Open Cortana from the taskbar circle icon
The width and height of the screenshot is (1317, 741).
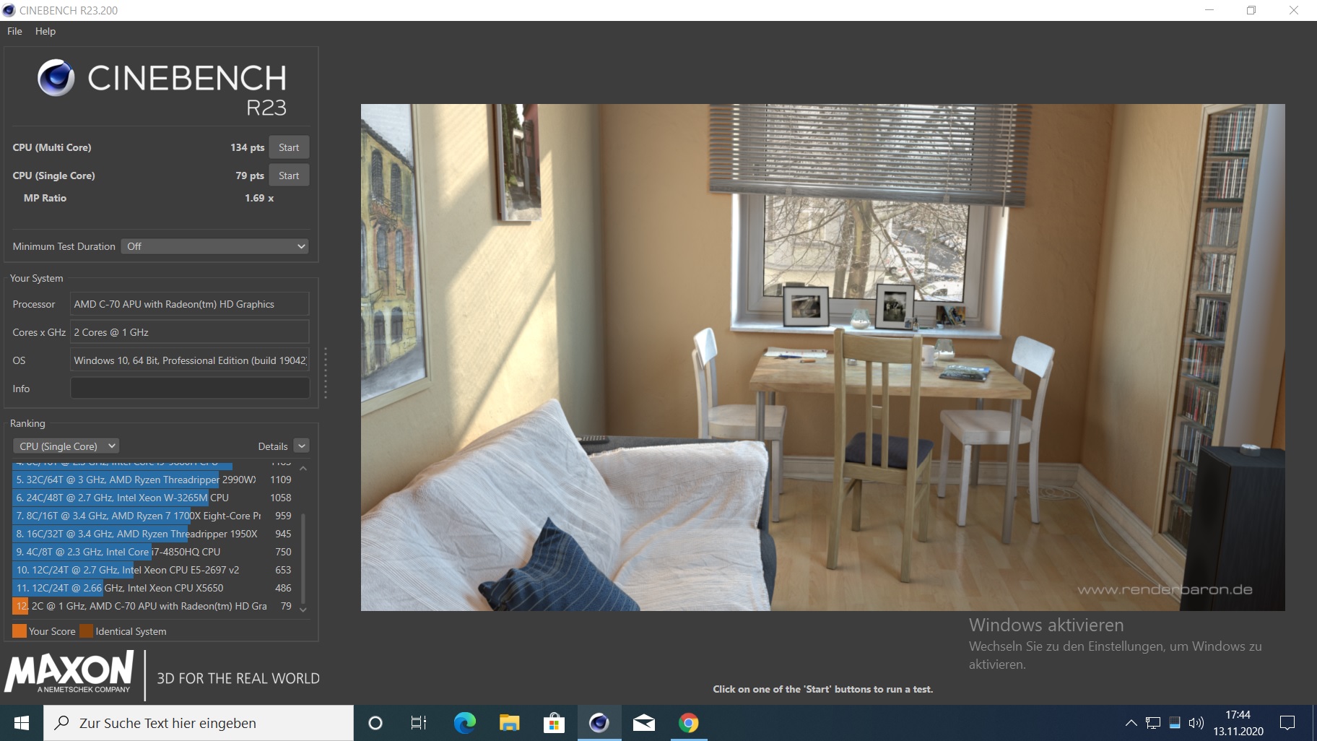point(375,723)
